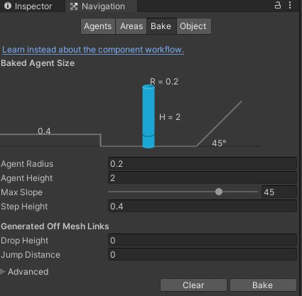
Task: Open the three-dot panel options menu
Action: click(290, 5)
